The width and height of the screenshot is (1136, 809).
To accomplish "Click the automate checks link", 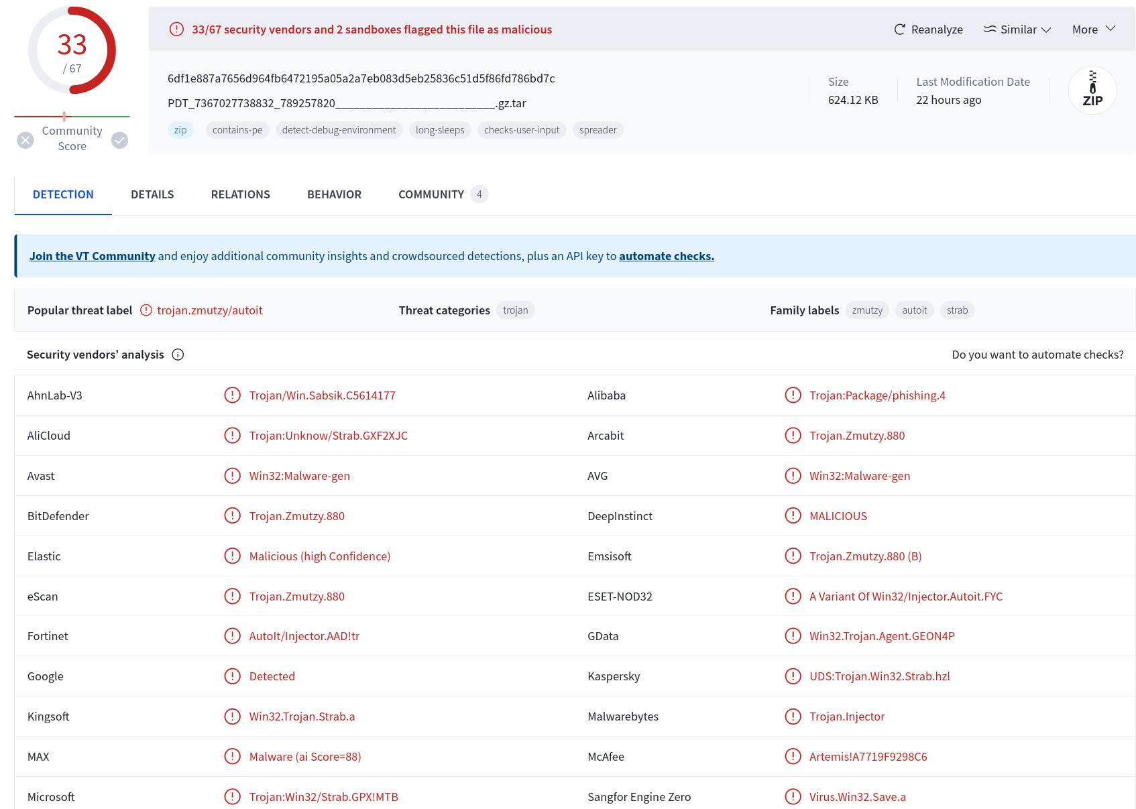I will click(x=667, y=256).
